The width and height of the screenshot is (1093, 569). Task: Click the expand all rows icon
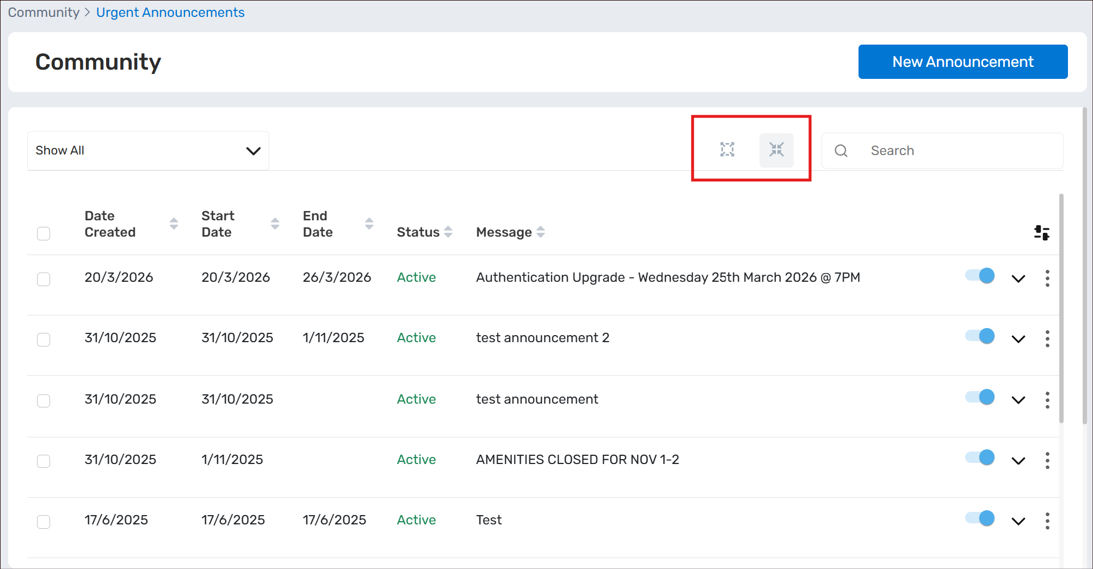pos(727,150)
